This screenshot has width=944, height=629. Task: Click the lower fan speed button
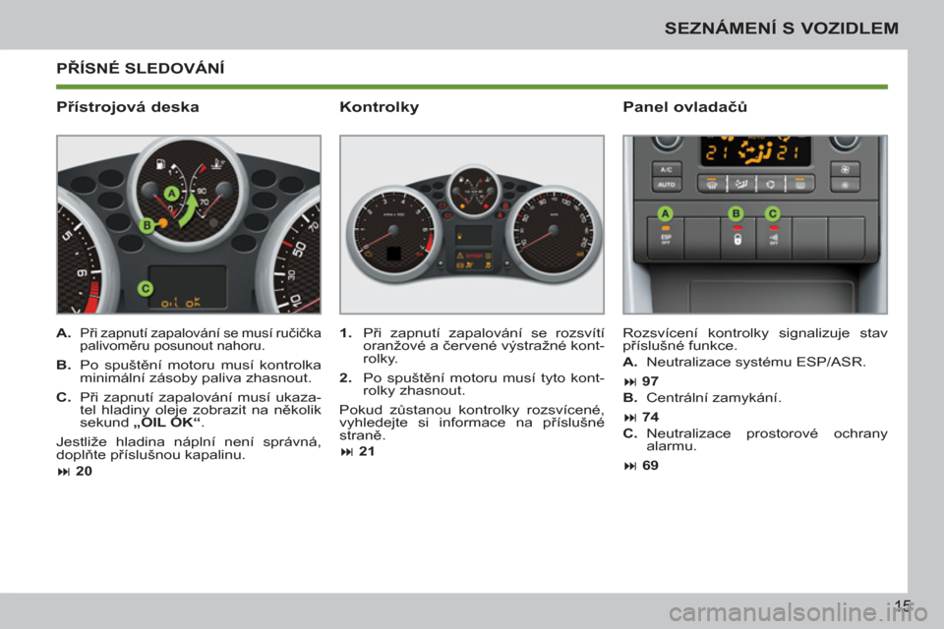click(846, 184)
